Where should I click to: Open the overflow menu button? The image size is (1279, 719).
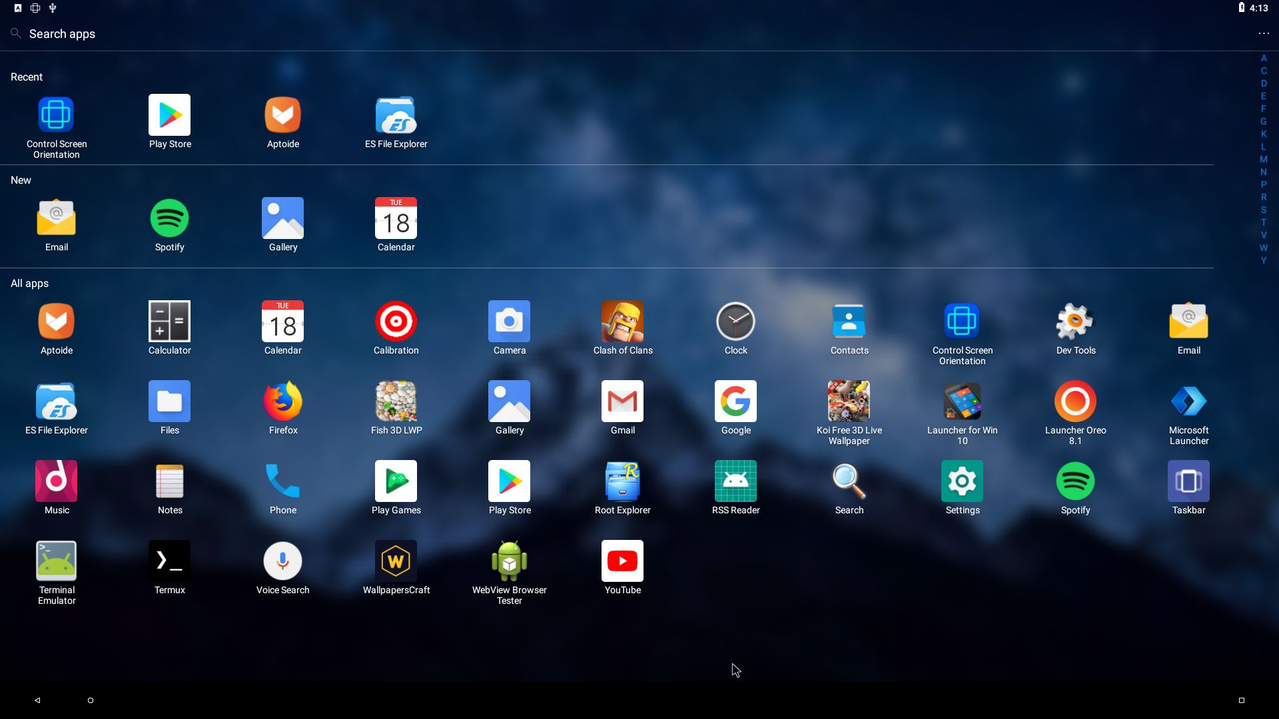pyautogui.click(x=1263, y=33)
